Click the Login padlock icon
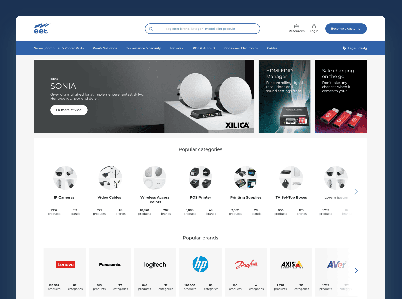 [x=314, y=26]
